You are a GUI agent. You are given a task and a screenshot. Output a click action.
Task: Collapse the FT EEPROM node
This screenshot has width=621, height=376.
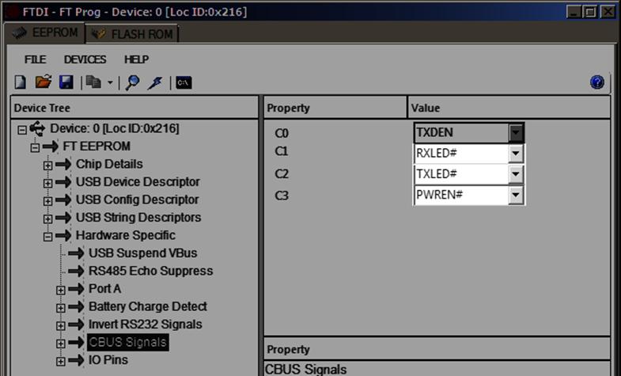[36, 147]
